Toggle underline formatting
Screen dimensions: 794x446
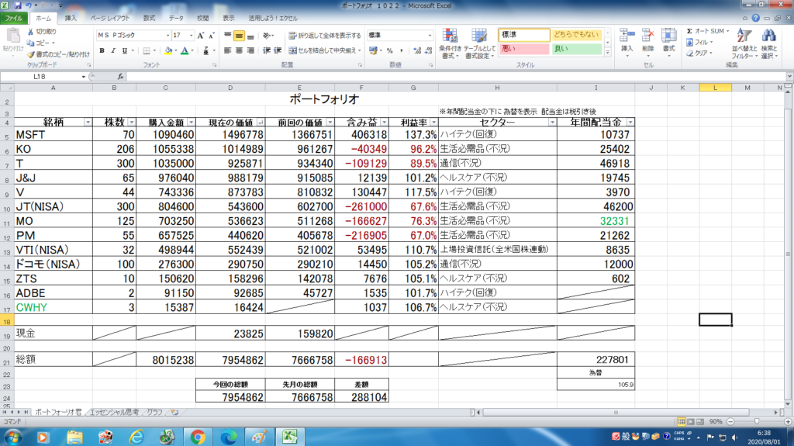125,50
